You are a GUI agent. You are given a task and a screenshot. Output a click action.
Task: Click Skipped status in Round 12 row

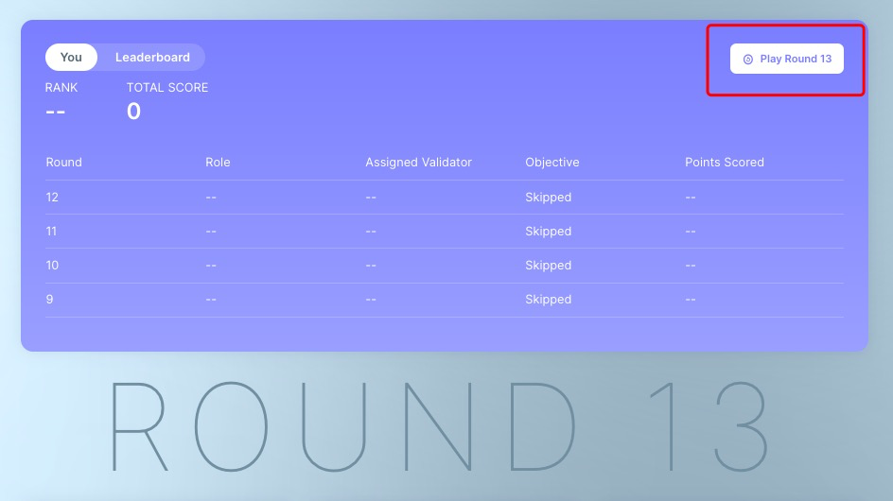[548, 198]
